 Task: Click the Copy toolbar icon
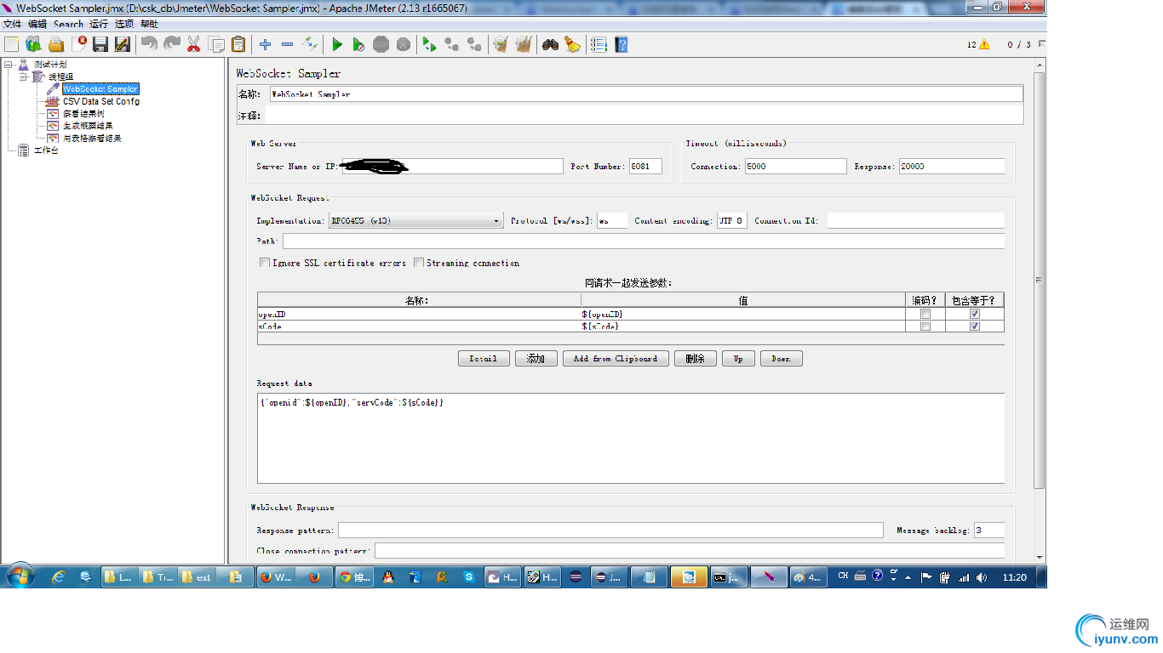[216, 44]
